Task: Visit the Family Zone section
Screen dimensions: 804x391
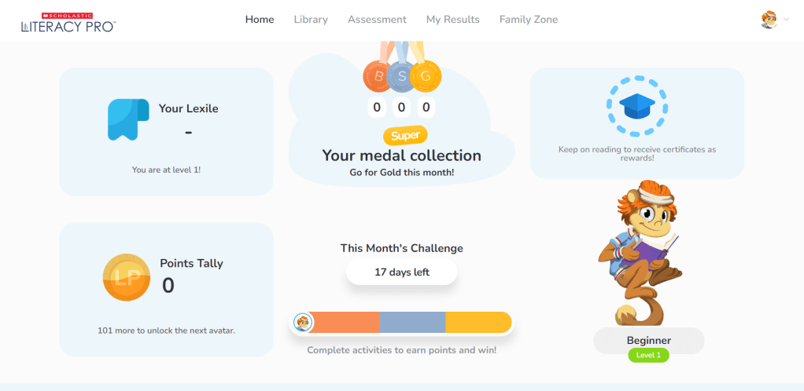Action: 528,20
